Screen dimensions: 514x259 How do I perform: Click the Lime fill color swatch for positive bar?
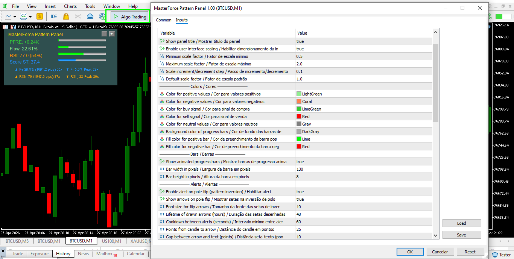[x=299, y=139]
